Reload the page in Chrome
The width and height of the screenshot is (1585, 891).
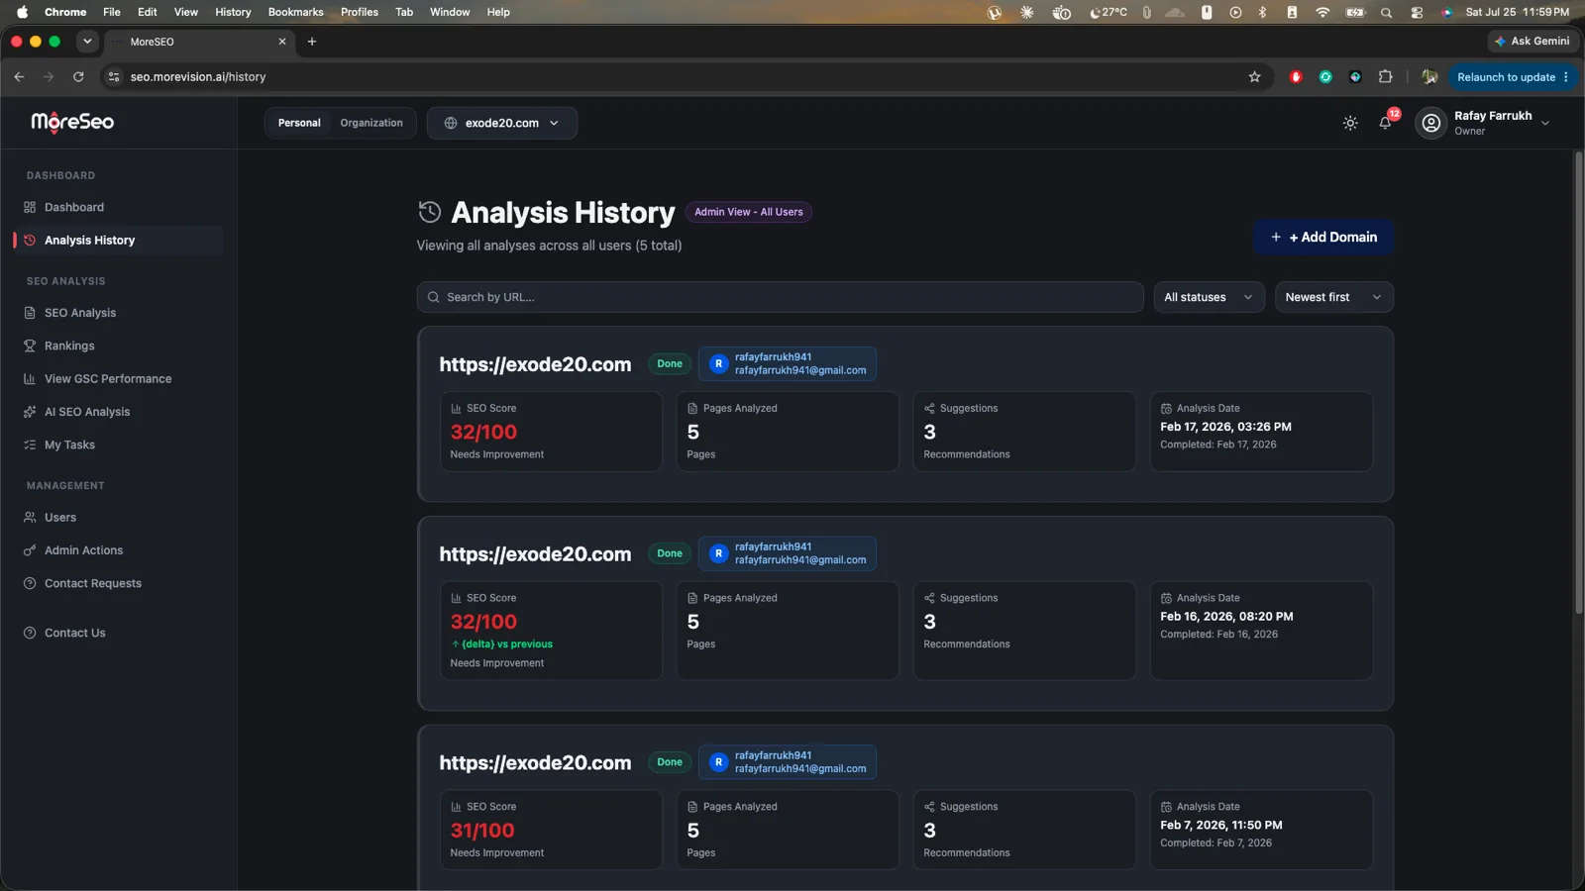pyautogui.click(x=78, y=76)
